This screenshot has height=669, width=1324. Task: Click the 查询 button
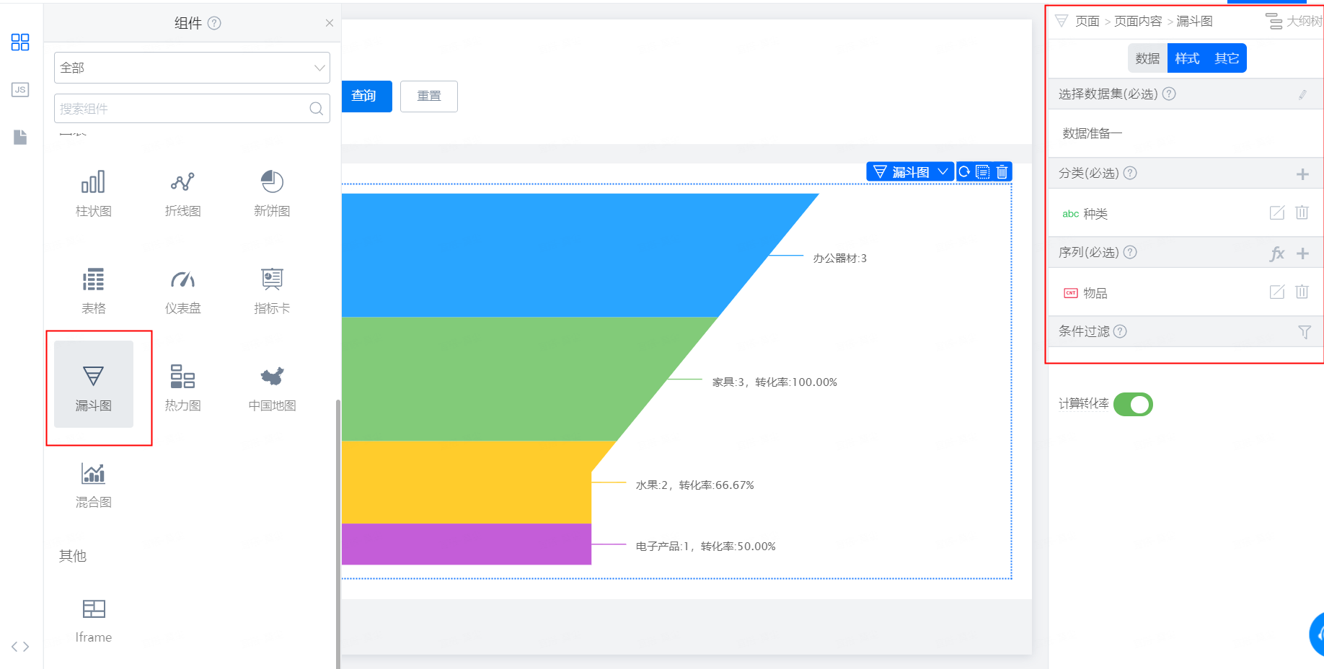[x=364, y=96]
